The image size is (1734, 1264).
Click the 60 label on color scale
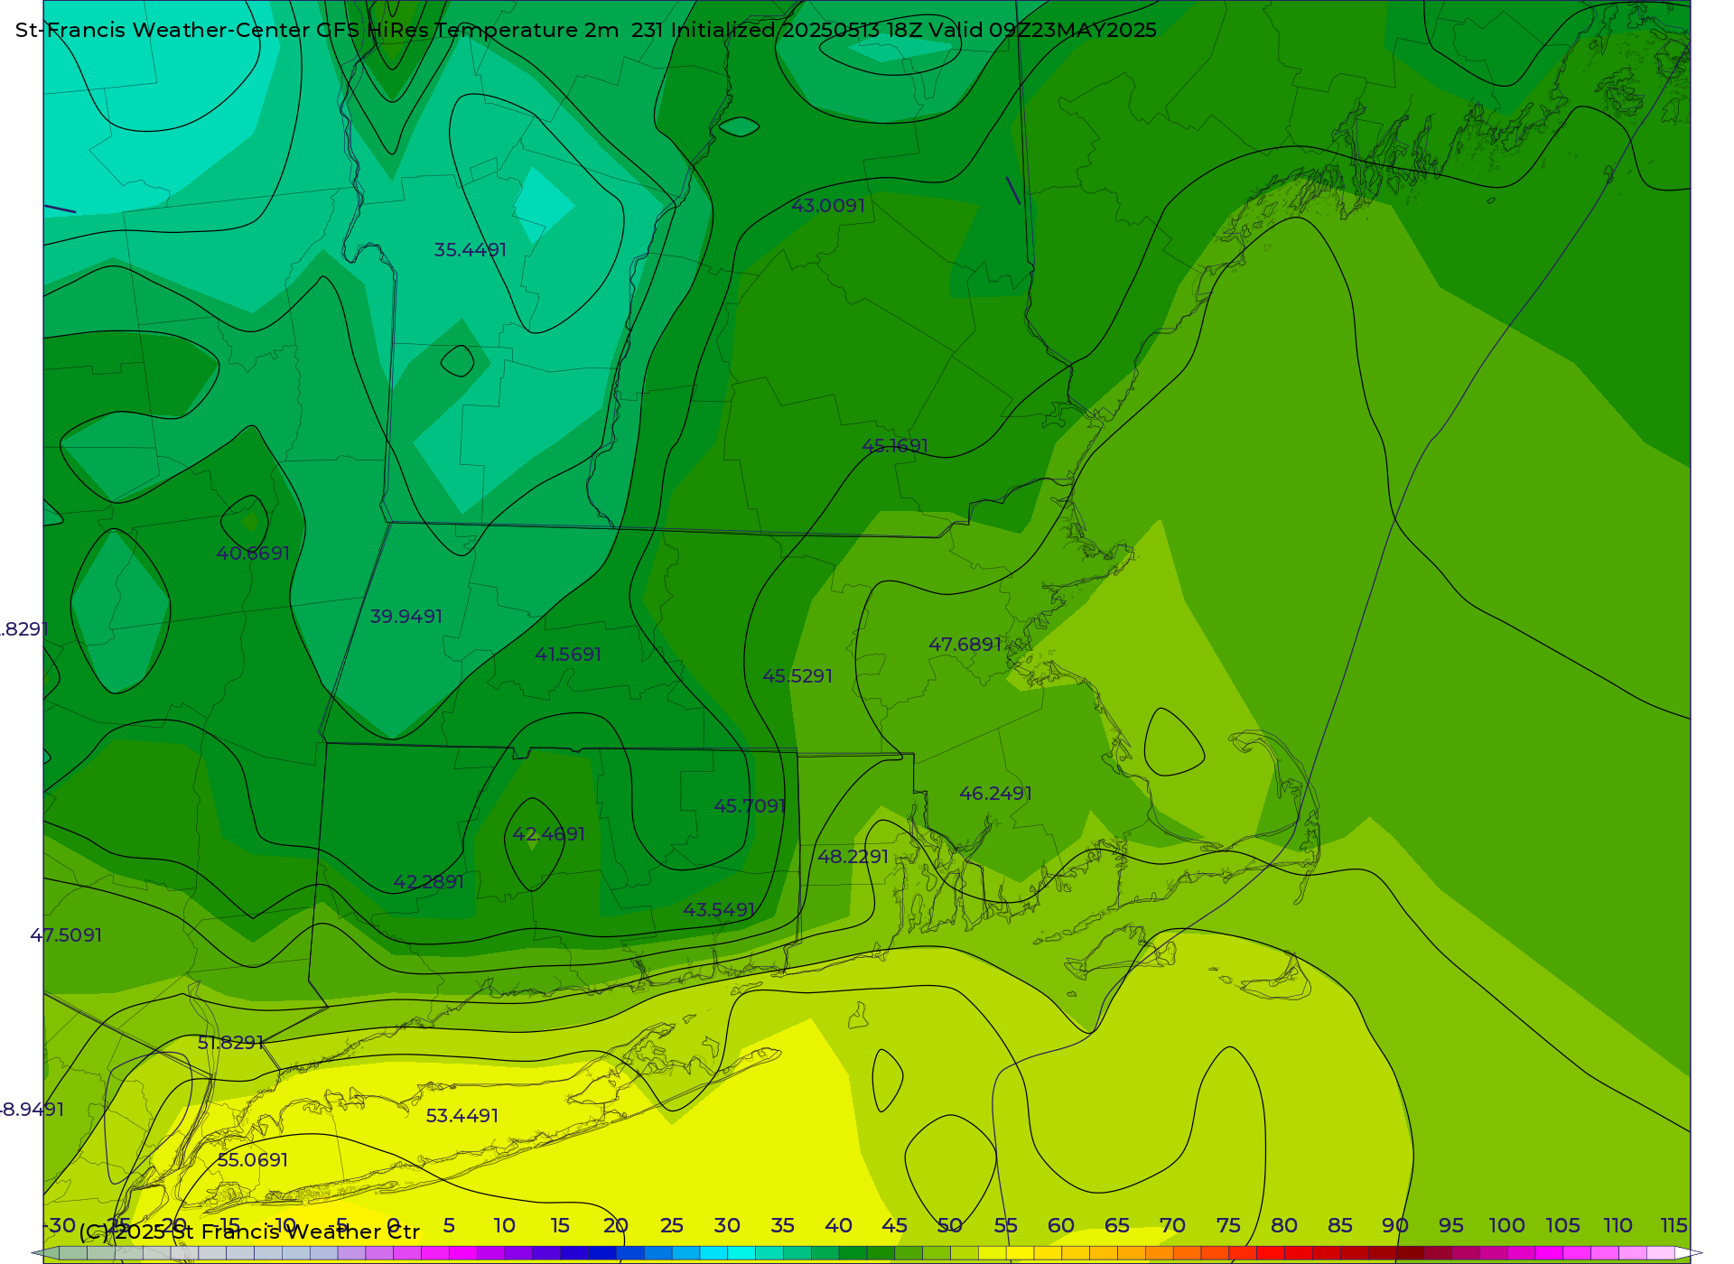pyautogui.click(x=1061, y=1225)
